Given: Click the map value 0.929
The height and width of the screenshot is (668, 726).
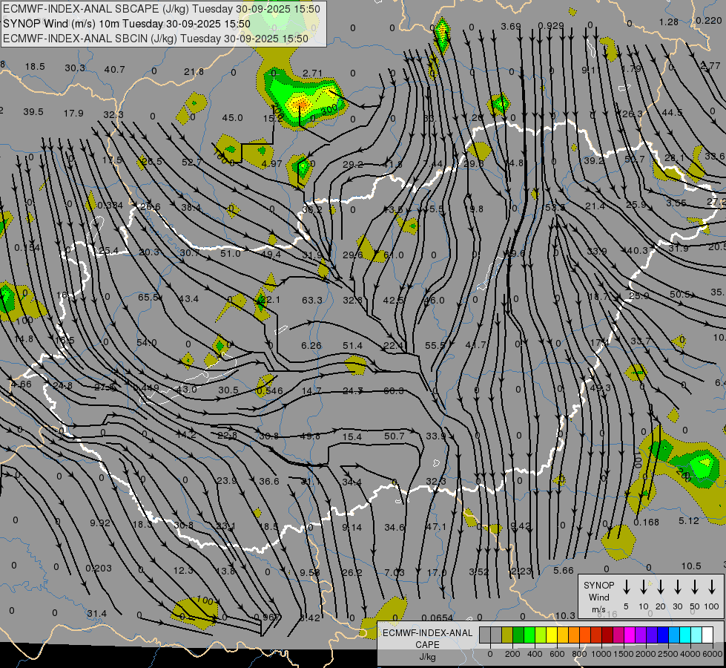Looking at the screenshot, I should (551, 26).
